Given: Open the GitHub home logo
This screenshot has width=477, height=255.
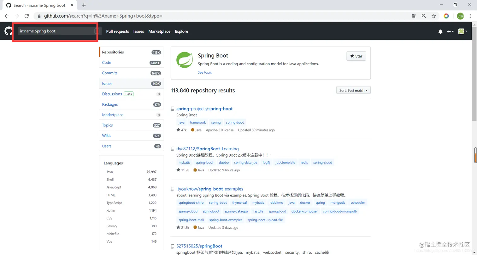Looking at the screenshot, I should click(x=8, y=31).
